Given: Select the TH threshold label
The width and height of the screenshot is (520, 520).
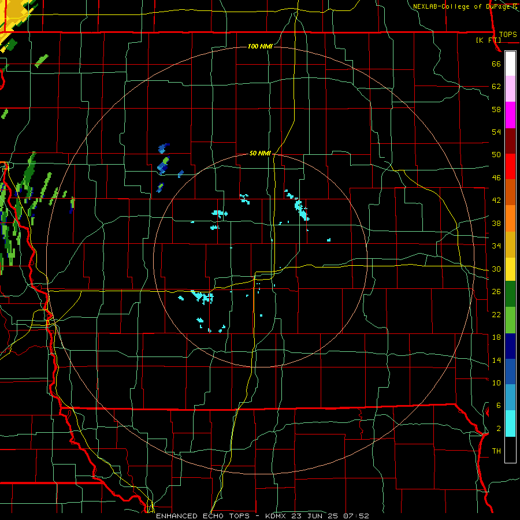Looking at the screenshot, I should [x=496, y=451].
